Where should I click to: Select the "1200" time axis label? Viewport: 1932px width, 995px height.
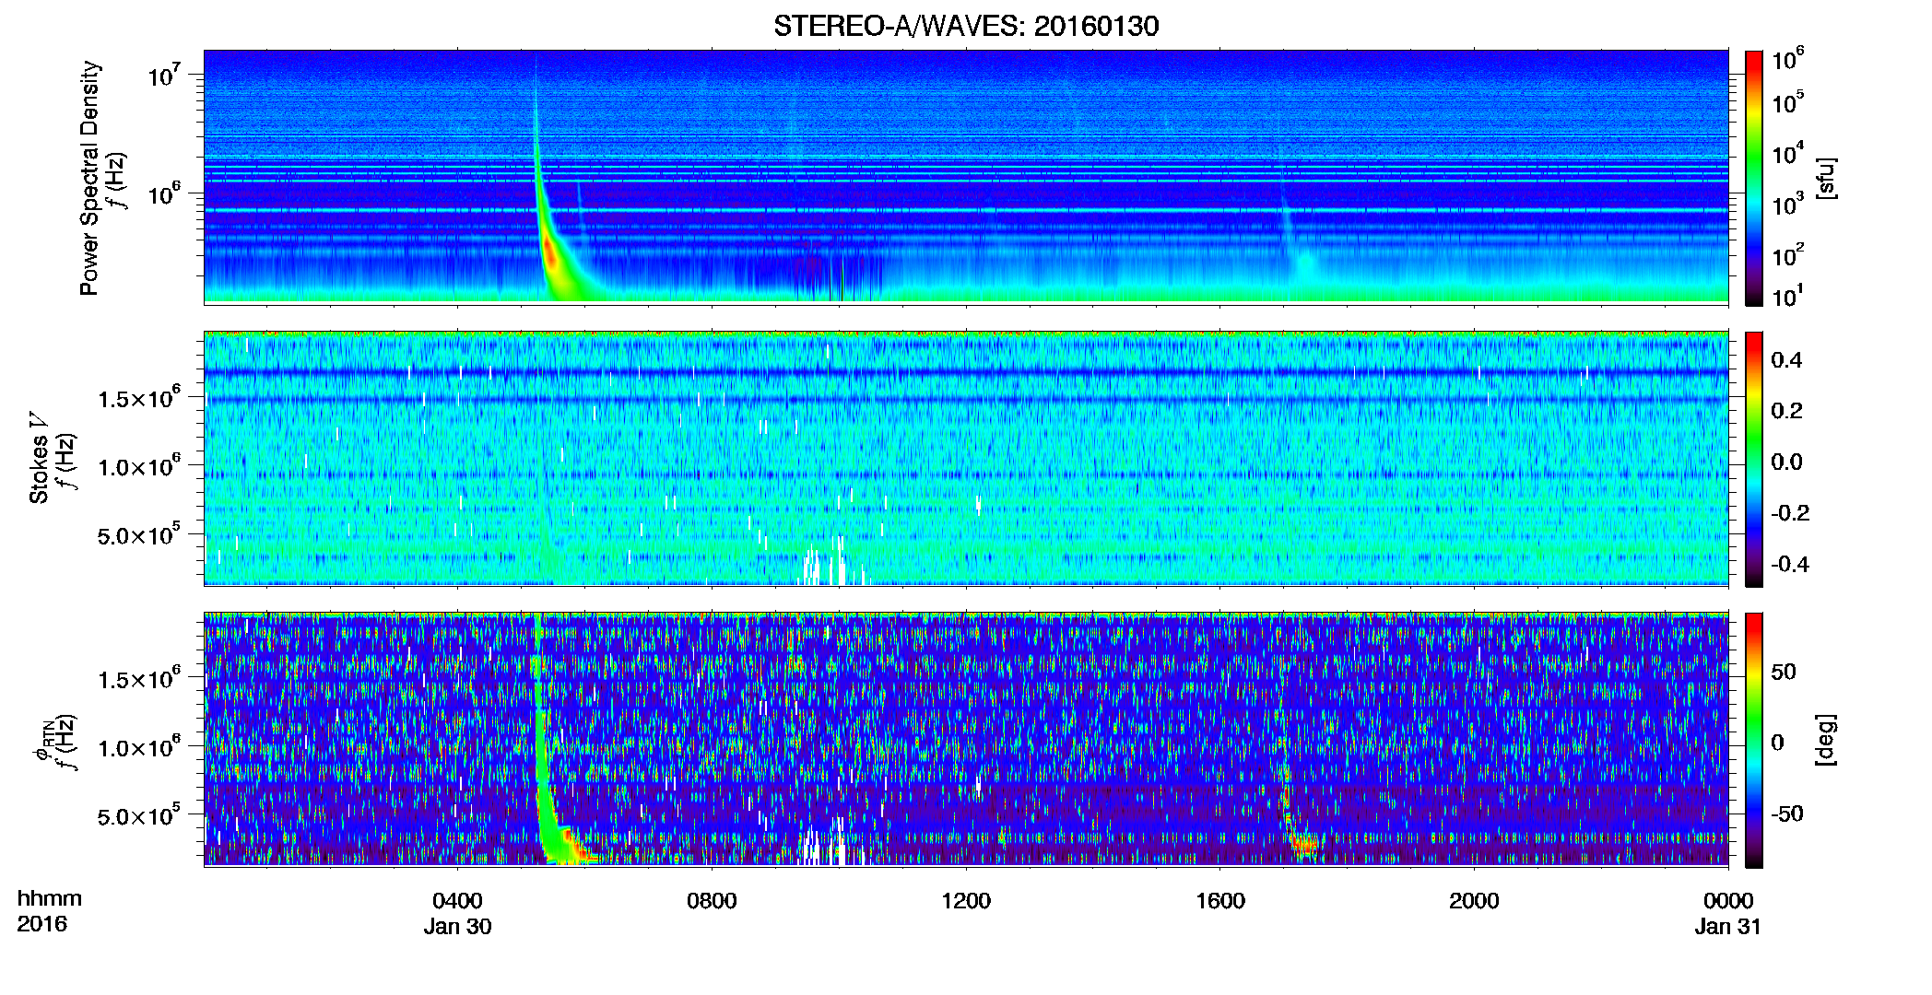[x=966, y=900]
